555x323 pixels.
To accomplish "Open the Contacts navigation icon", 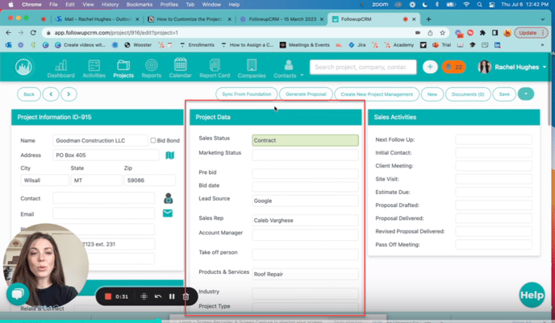I will pos(286,68).
